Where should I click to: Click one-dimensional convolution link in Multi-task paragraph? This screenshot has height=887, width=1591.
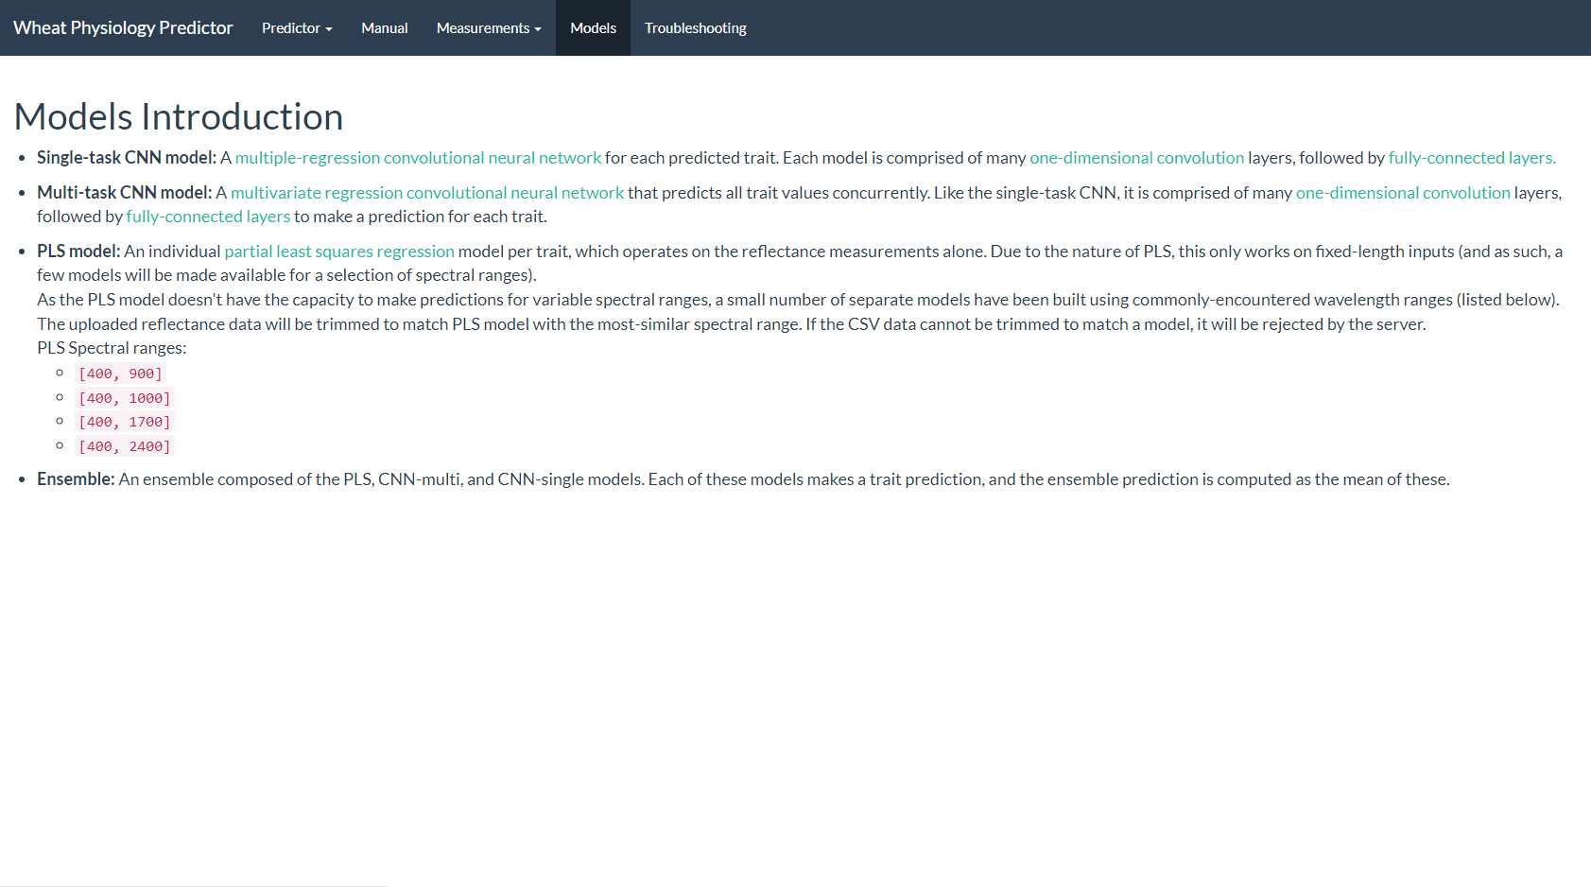point(1402,193)
